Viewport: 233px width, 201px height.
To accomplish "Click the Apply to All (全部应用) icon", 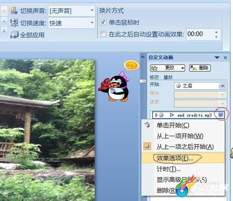I will tap(14, 35).
